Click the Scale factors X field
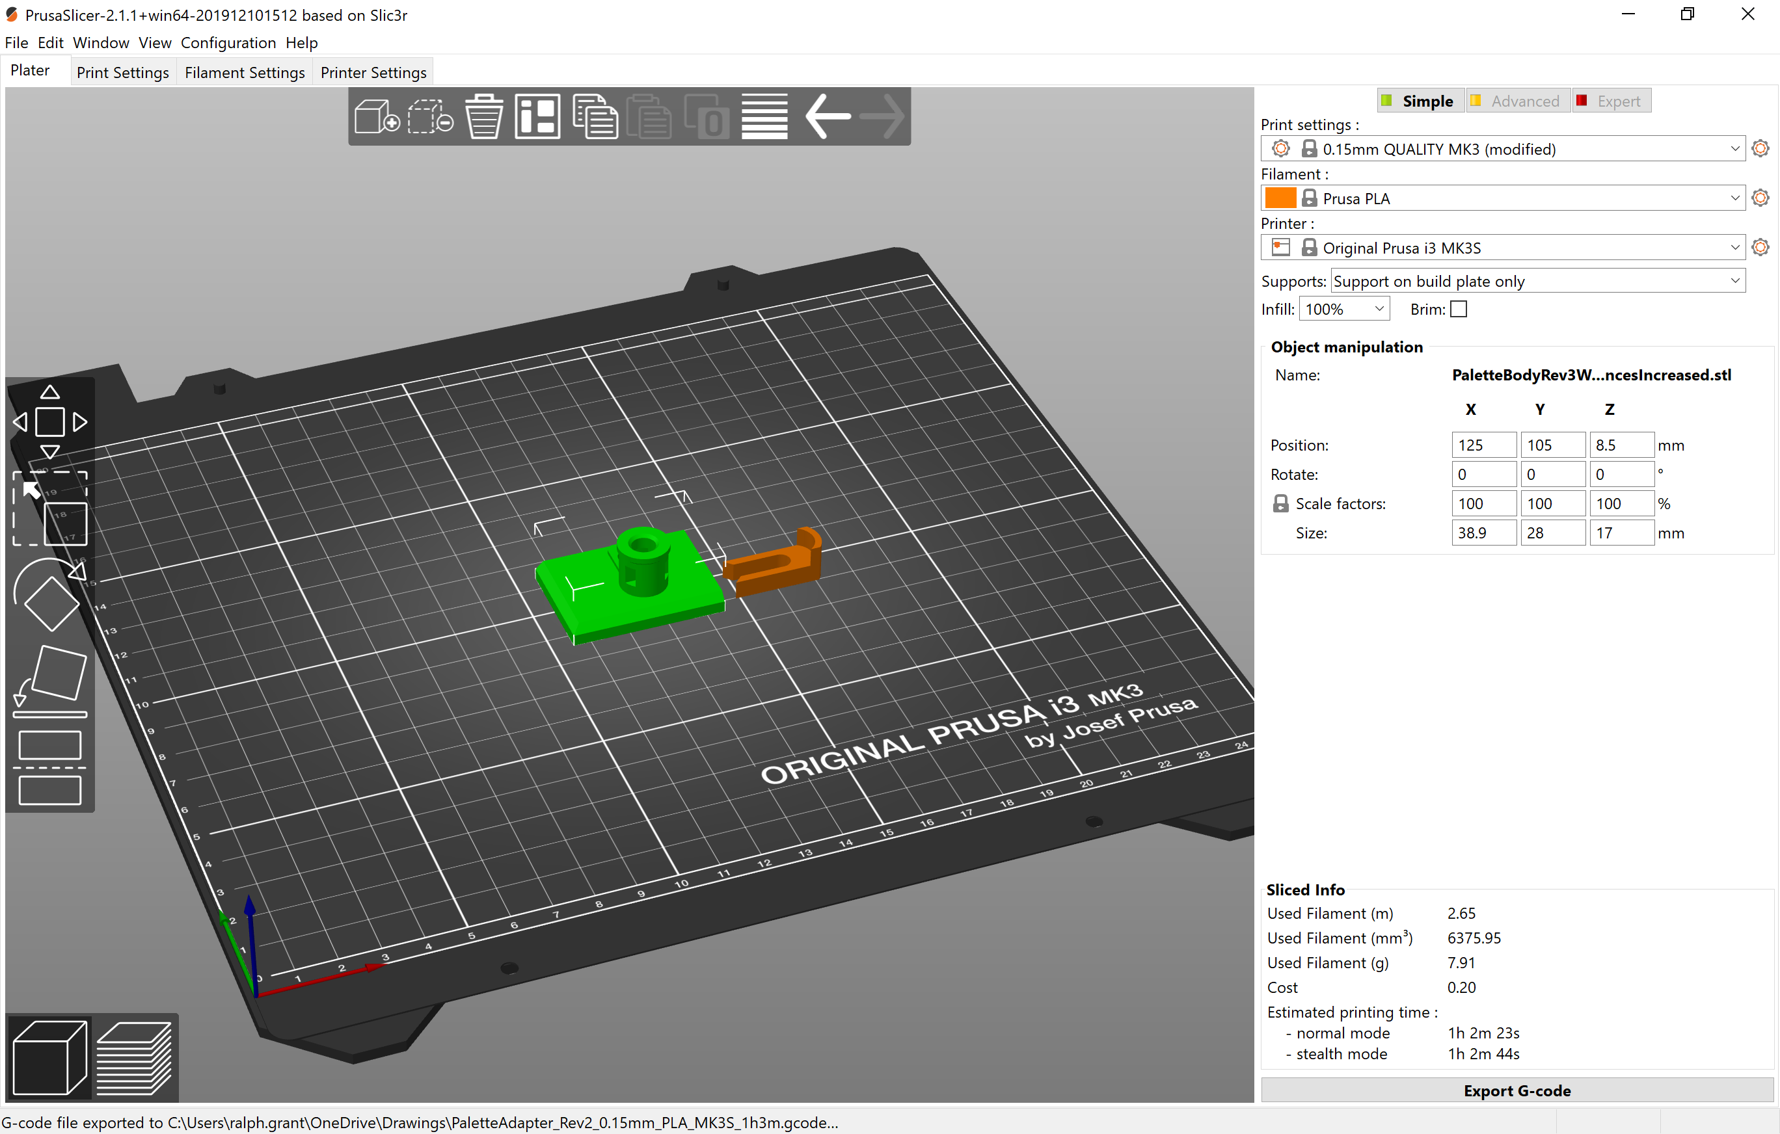The width and height of the screenshot is (1780, 1134). [1483, 504]
